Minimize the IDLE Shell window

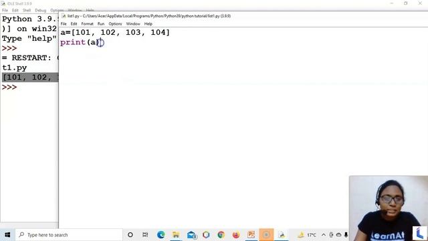392,3
